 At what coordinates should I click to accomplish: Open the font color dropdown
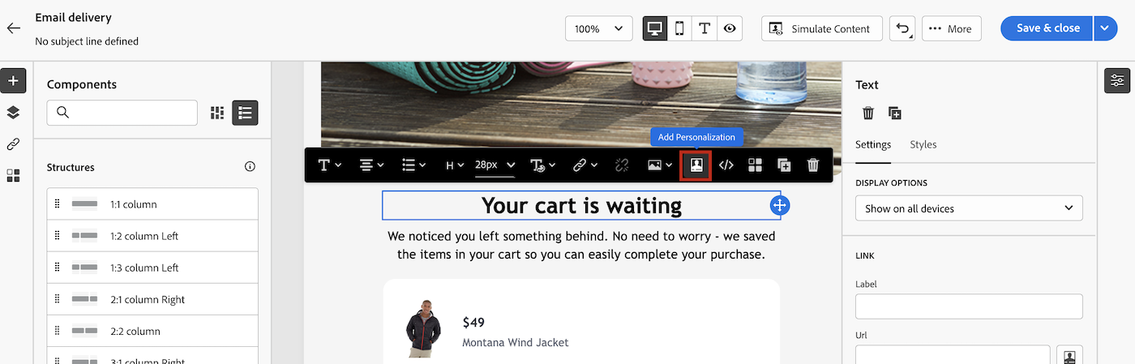[x=542, y=165]
